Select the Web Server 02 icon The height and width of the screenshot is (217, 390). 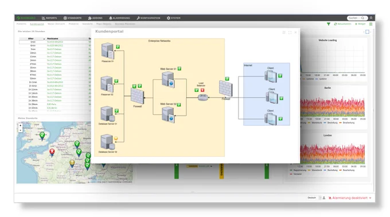click(x=168, y=114)
